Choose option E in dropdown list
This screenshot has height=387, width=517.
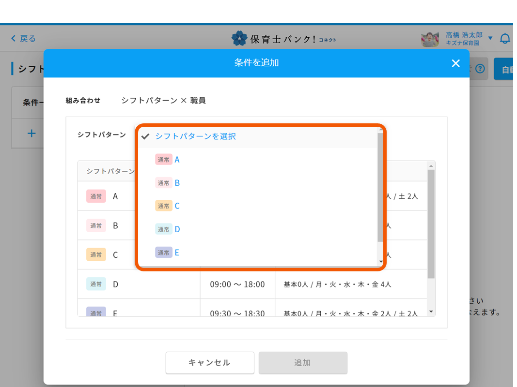177,253
